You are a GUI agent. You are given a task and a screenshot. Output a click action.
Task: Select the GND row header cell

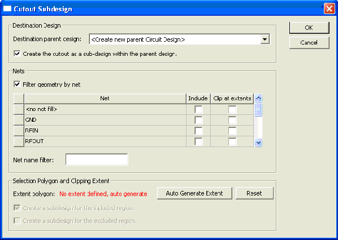click(x=19, y=120)
